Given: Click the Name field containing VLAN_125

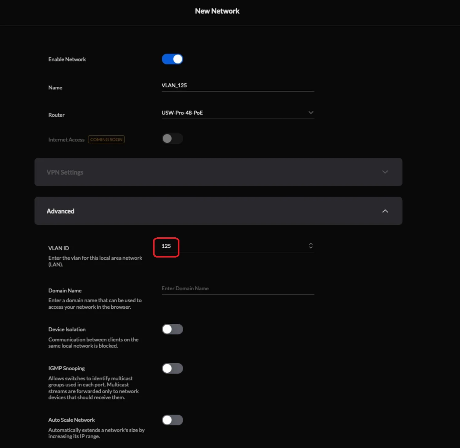Looking at the screenshot, I should pyautogui.click(x=238, y=85).
